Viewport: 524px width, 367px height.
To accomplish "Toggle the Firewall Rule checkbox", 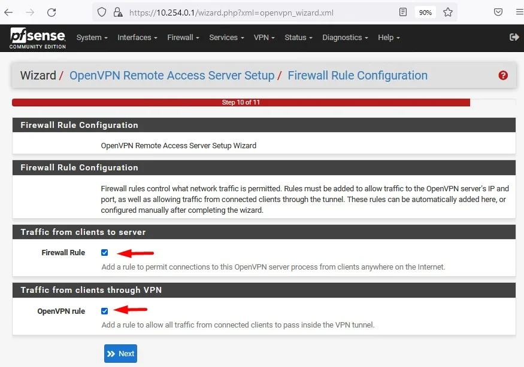I will pos(105,253).
